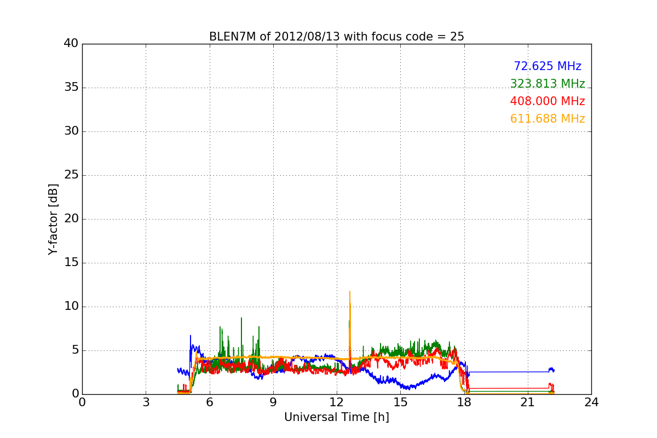
Task: Click the y-axis tick label 35
Action: (71, 88)
